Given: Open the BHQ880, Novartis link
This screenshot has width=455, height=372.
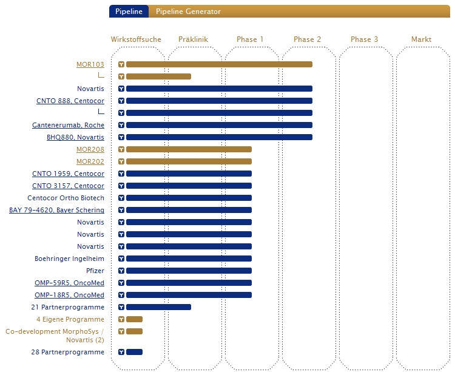Looking at the screenshot, I should pos(75,137).
